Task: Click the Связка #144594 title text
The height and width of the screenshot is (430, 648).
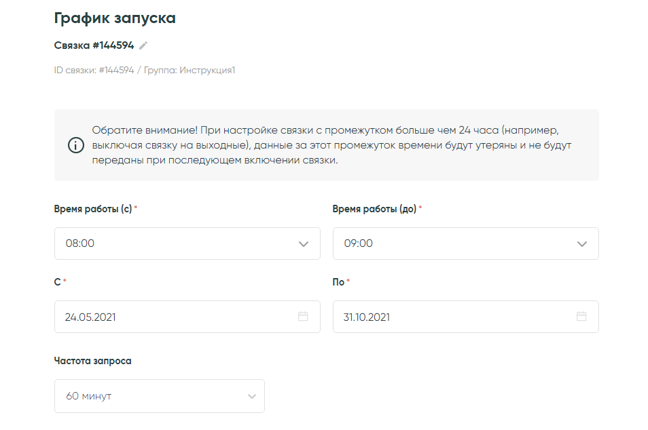Action: click(94, 45)
